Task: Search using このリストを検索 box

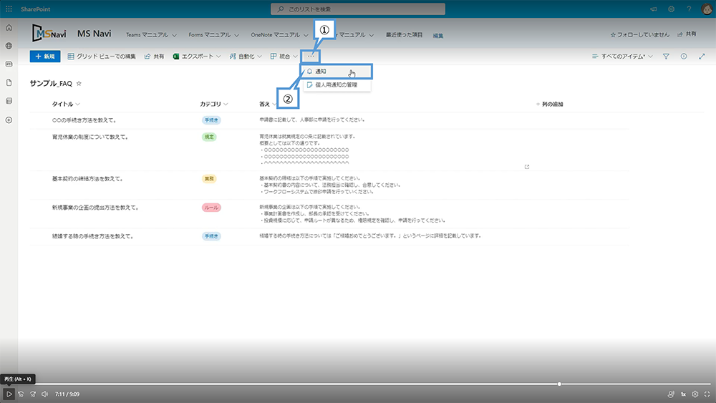Action: pos(358,9)
